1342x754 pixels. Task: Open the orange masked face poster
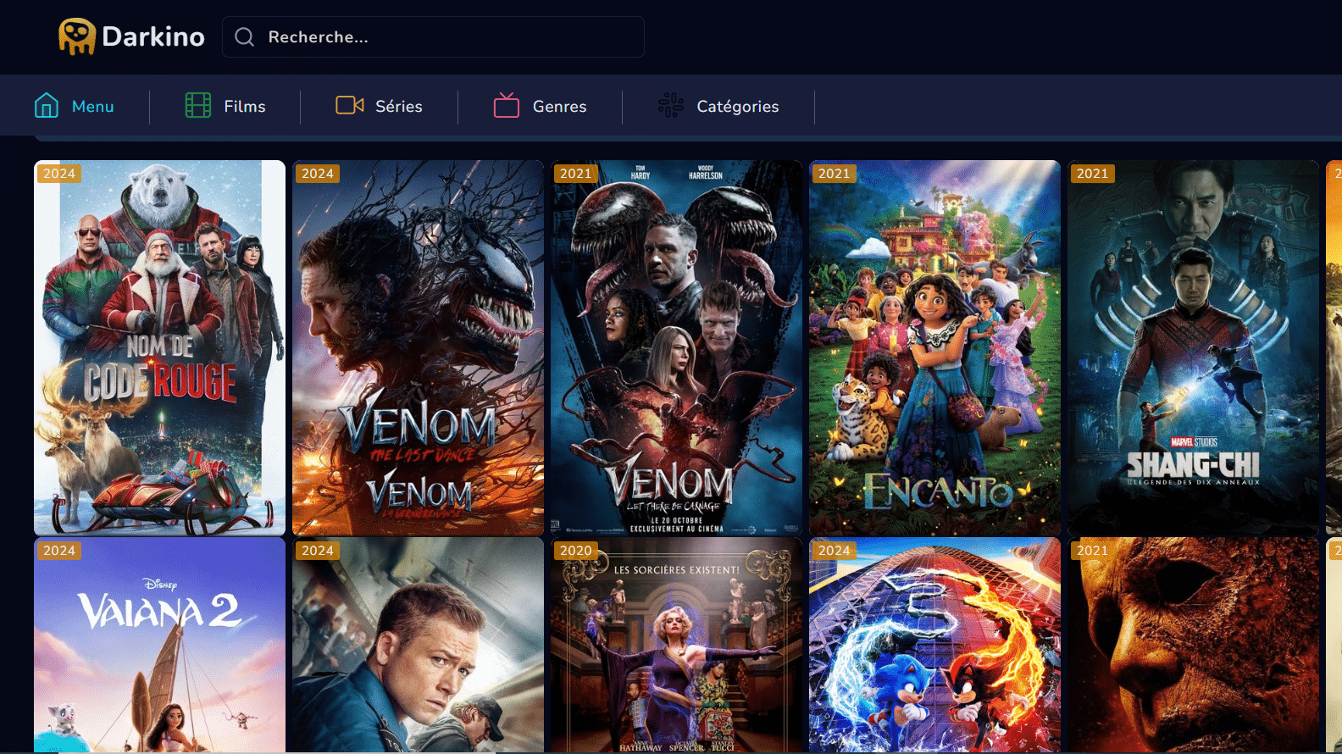tap(1193, 645)
